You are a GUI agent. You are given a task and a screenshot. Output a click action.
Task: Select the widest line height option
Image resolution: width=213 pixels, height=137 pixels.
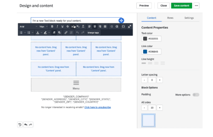163,63
